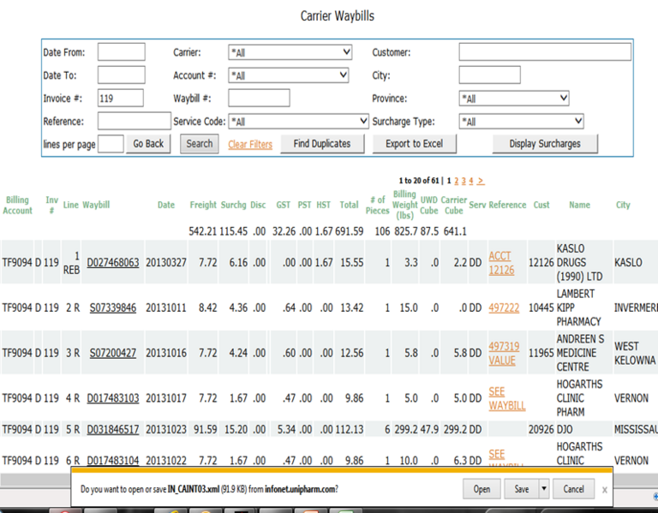Open the Province dropdown
This screenshot has height=513, width=658.
pos(514,98)
